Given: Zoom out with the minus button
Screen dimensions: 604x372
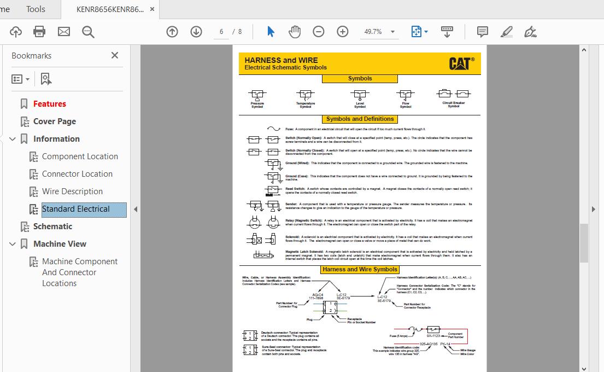Looking at the screenshot, I should click(x=319, y=32).
